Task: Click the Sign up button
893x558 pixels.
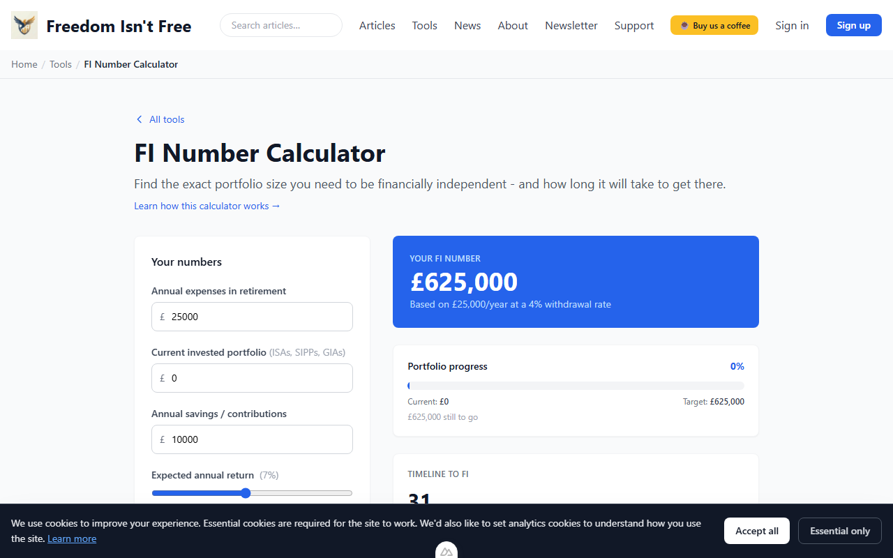Action: (x=853, y=24)
